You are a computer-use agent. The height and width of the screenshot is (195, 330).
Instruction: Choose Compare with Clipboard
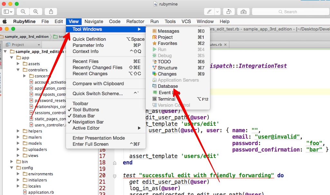(106, 83)
